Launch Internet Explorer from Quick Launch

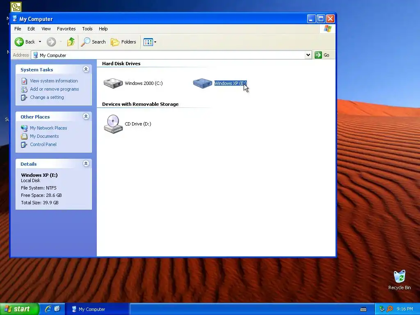tap(48, 309)
